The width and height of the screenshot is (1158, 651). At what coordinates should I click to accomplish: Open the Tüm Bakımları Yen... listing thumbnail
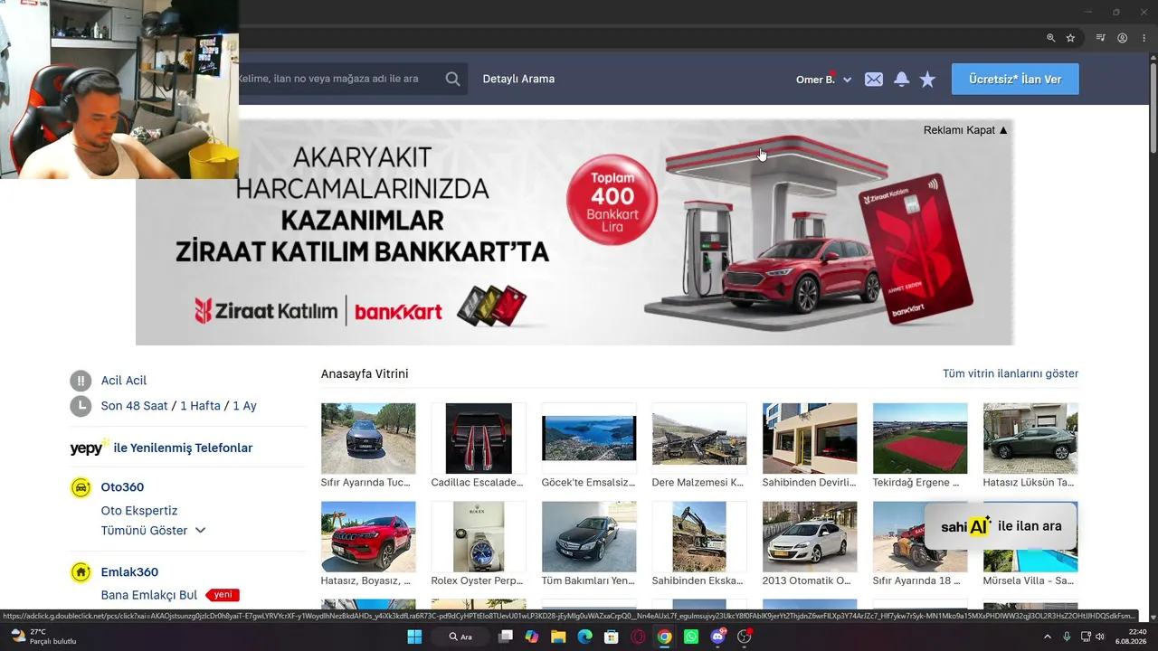pos(589,537)
